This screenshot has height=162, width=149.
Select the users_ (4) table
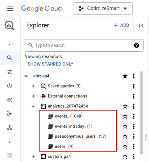click(x=64, y=146)
